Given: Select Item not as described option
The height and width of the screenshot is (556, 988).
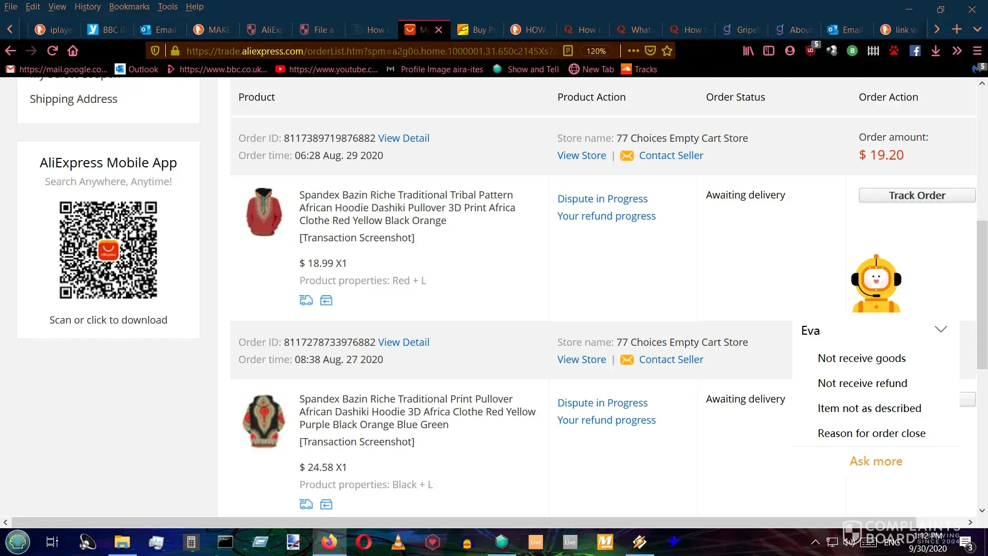Looking at the screenshot, I should coord(869,408).
